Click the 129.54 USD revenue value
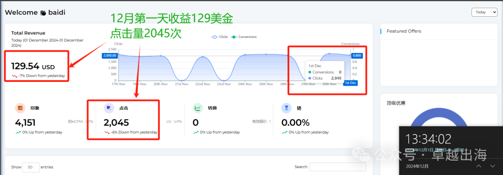Viewport: 503px width, 175px height. click(x=33, y=67)
